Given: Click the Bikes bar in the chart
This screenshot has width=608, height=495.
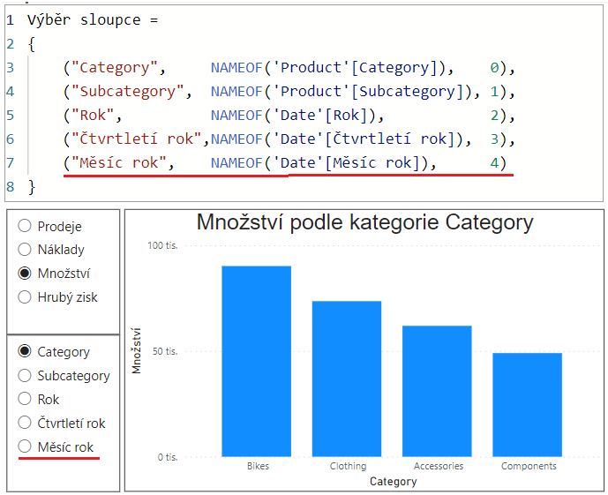Looking at the screenshot, I should (x=256, y=361).
